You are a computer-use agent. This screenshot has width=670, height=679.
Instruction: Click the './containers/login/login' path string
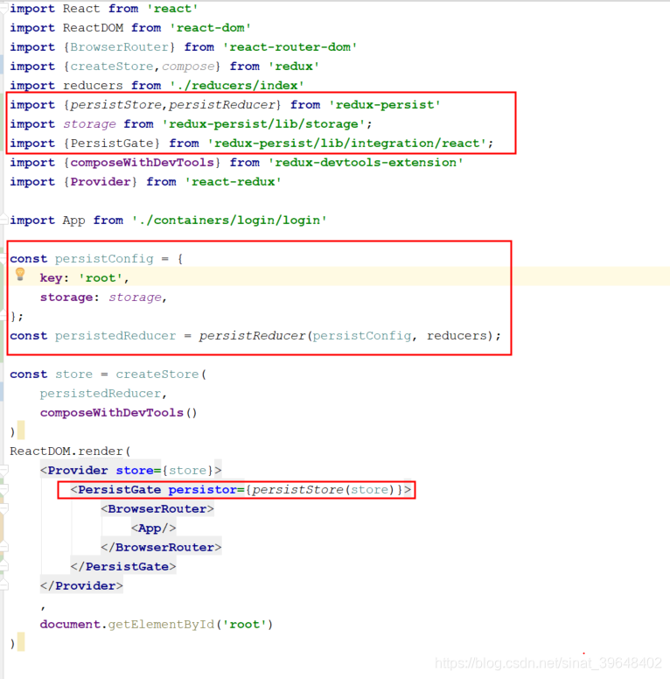tap(229, 220)
